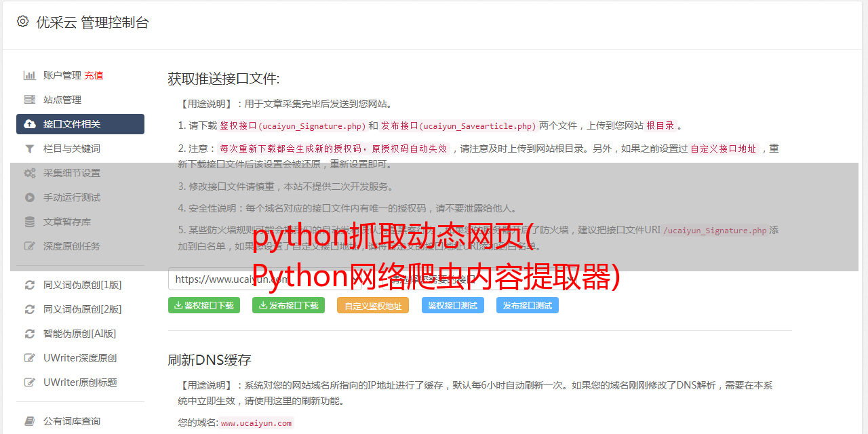
Task: Click the green 鉴权接口下载 button
Action: (204, 305)
